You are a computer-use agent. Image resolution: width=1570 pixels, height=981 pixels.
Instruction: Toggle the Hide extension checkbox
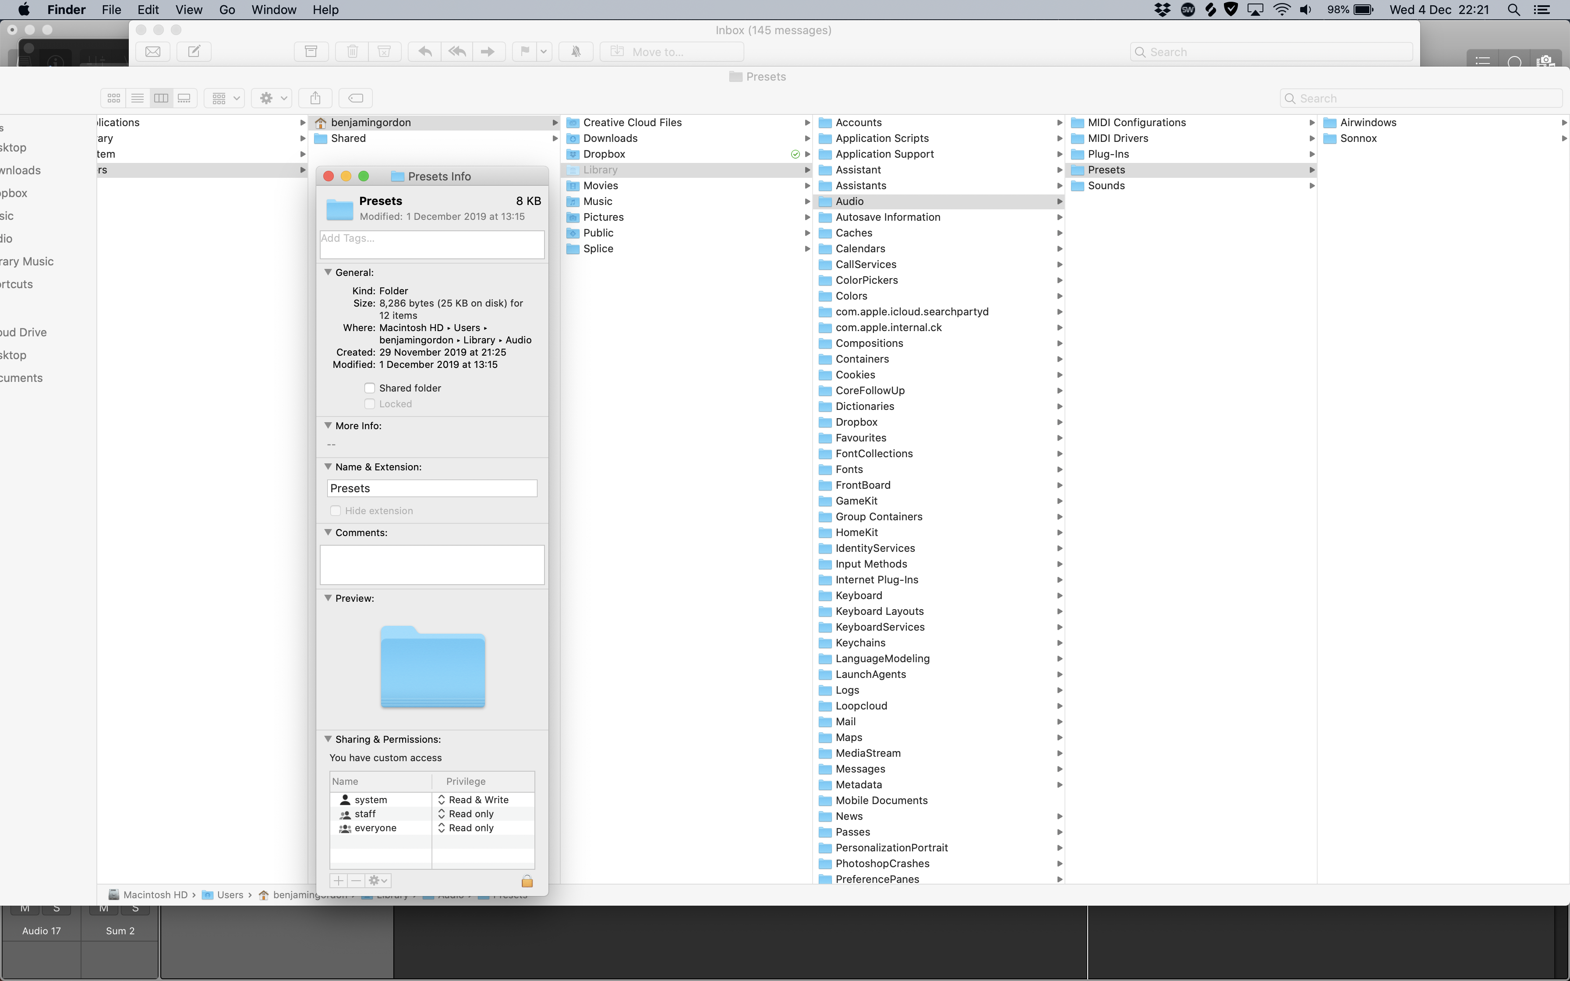pyautogui.click(x=336, y=511)
